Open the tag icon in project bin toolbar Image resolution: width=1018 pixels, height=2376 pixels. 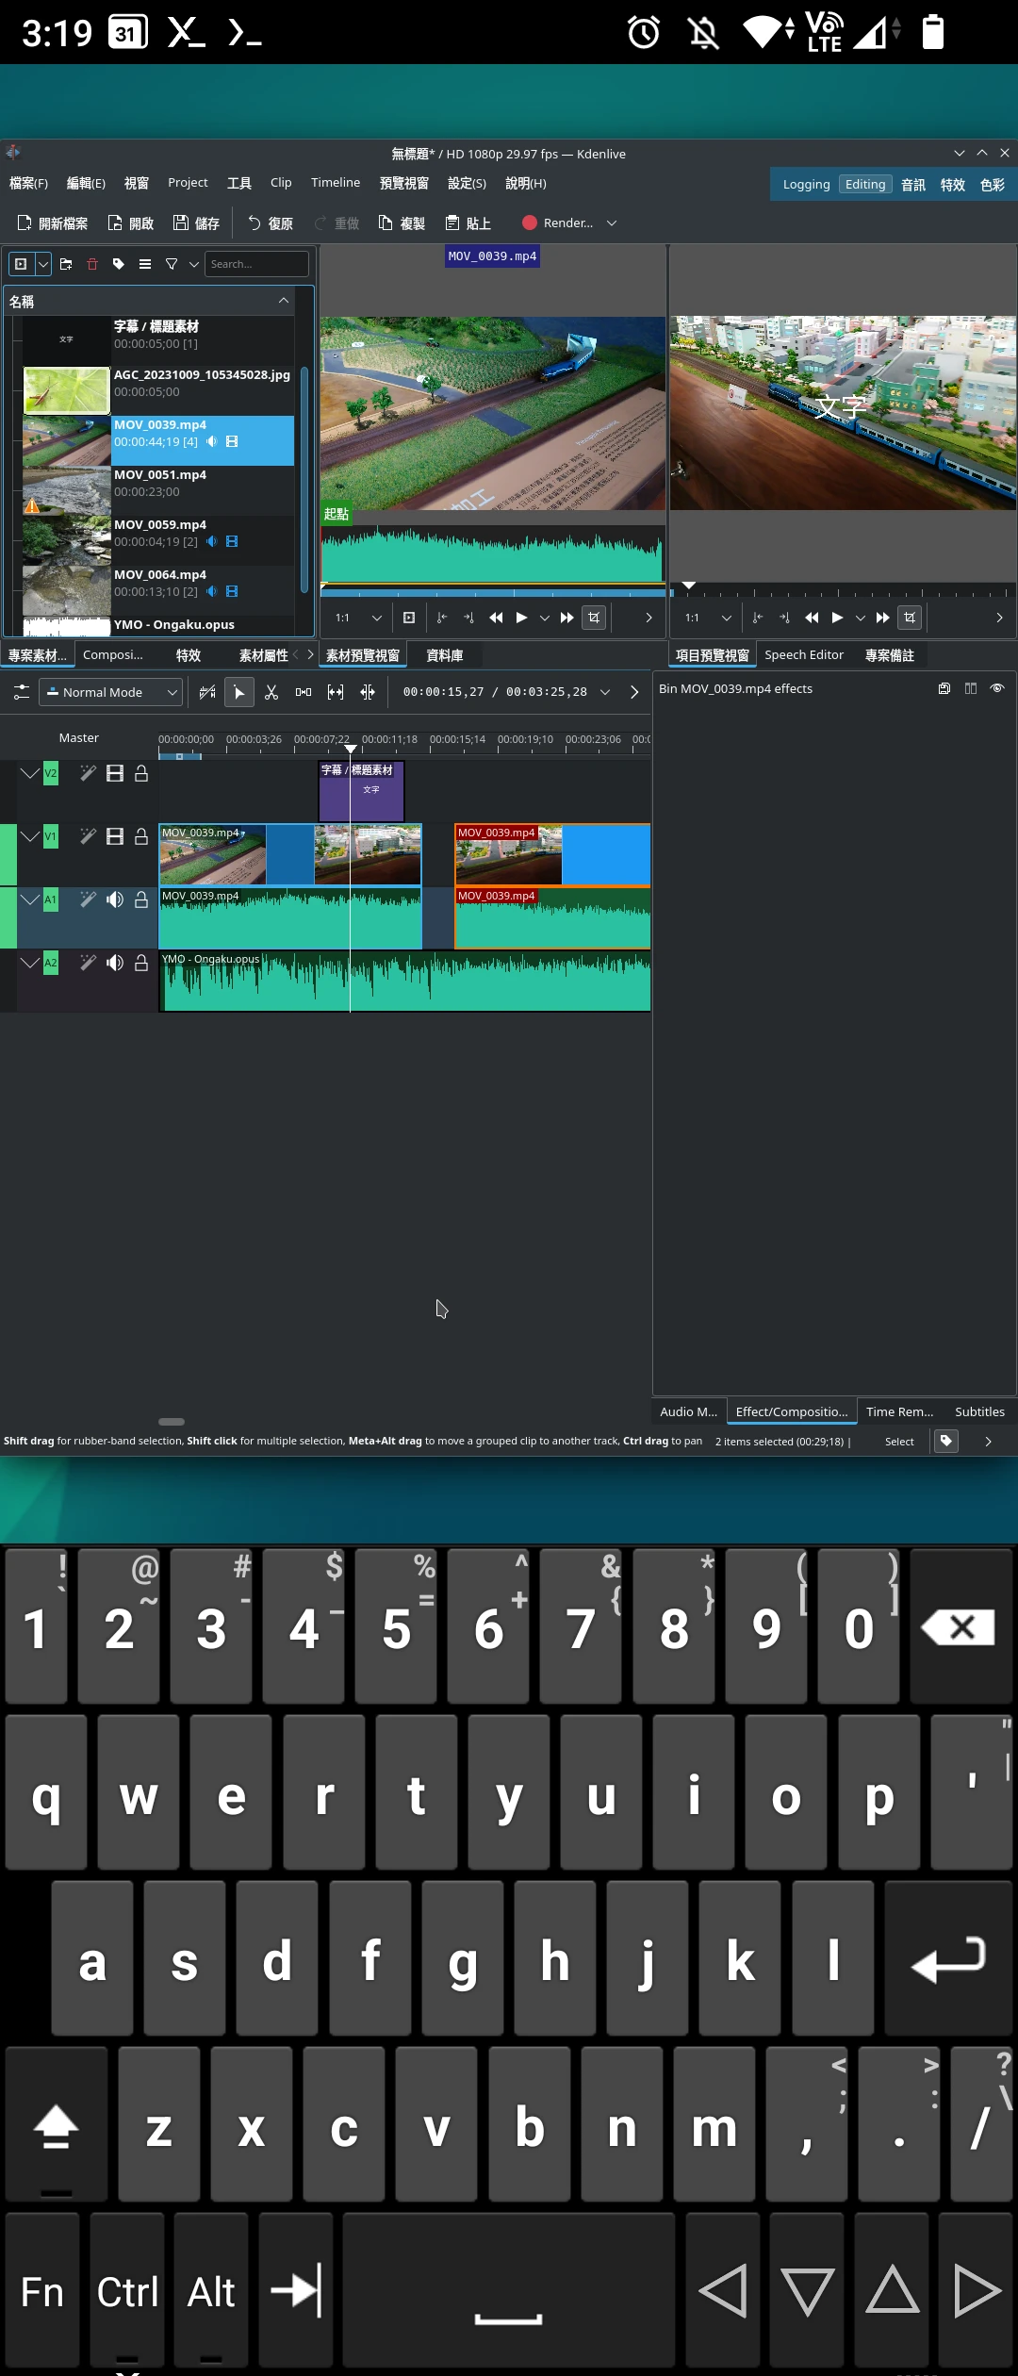[119, 264]
